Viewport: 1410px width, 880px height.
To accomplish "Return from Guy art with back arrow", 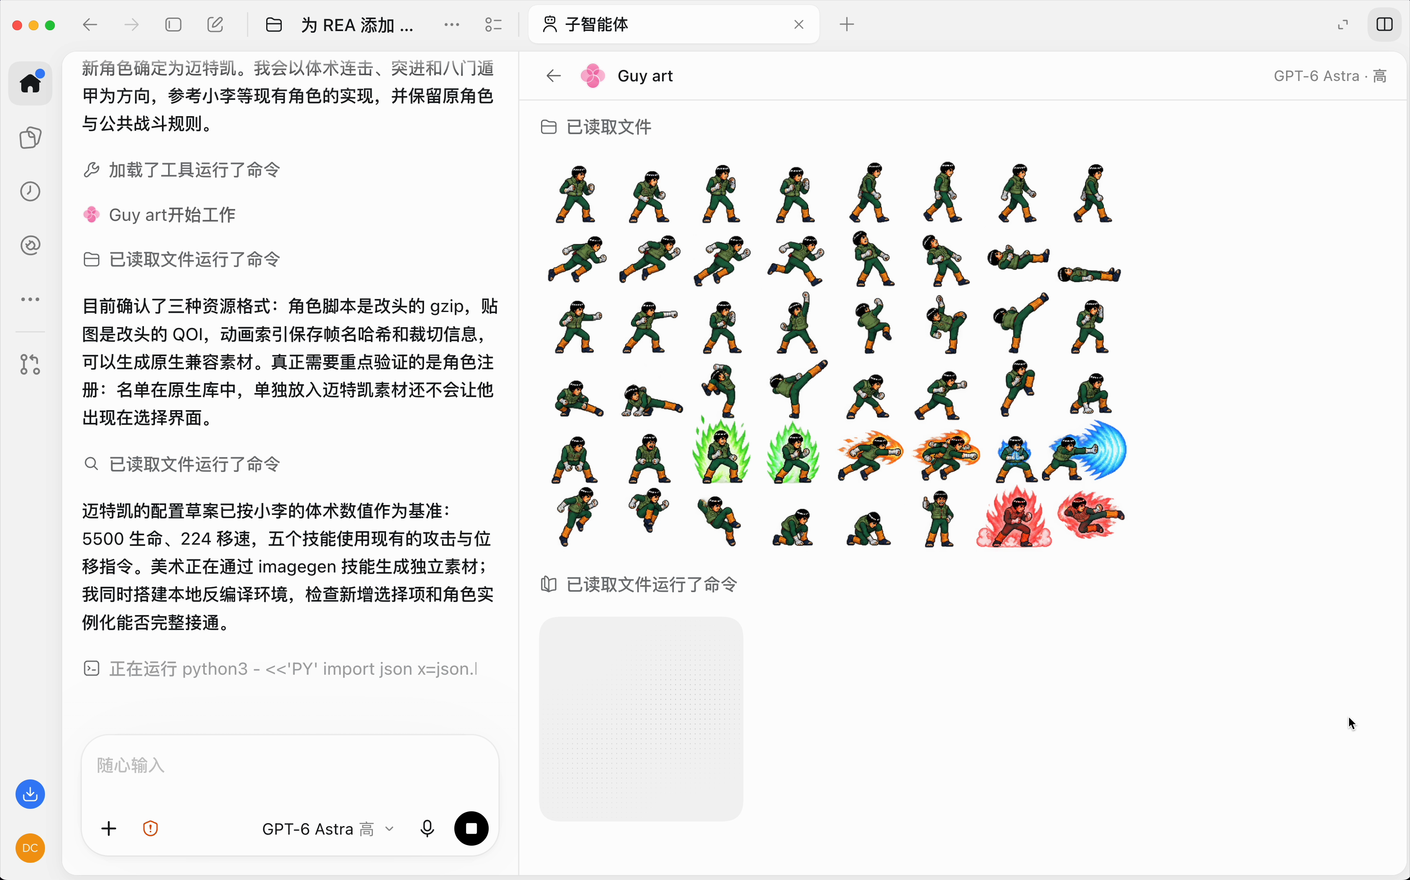I will click(553, 76).
